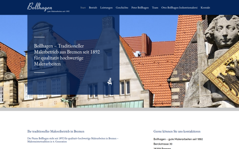Screen dimensions: 239x149
Task: Select paragraph 'Der Name Bollhagen steht seit 1892'
Action: [x=73, y=140]
